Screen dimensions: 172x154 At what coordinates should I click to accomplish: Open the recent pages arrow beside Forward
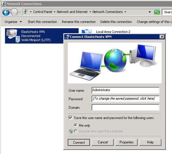click(20, 12)
